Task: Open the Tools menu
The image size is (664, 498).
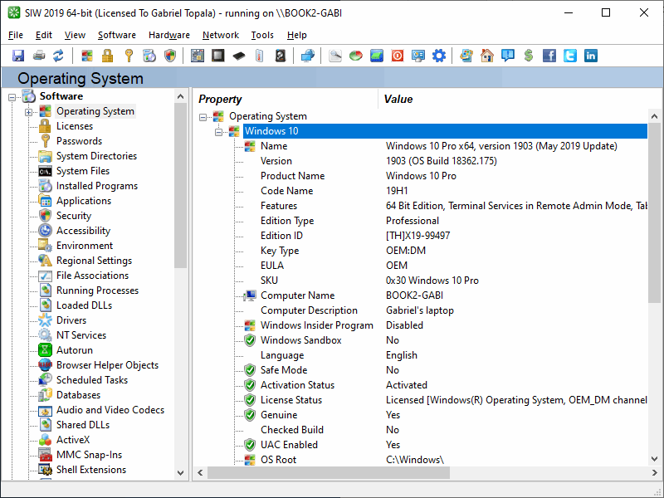Action: tap(262, 35)
